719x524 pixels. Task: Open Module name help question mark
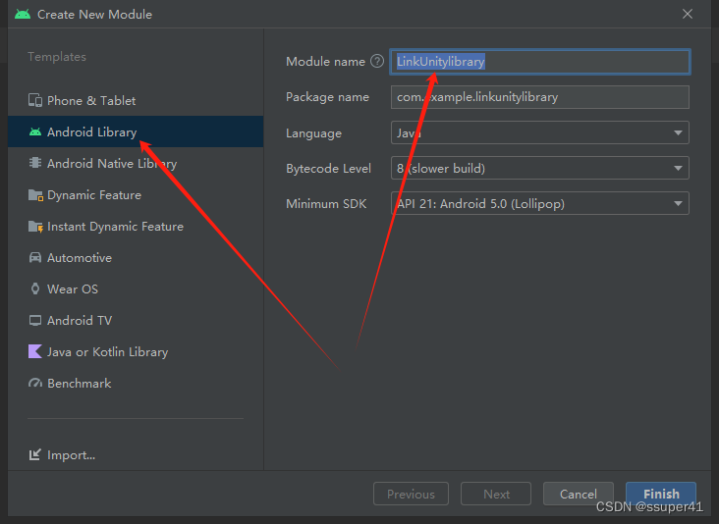[377, 61]
